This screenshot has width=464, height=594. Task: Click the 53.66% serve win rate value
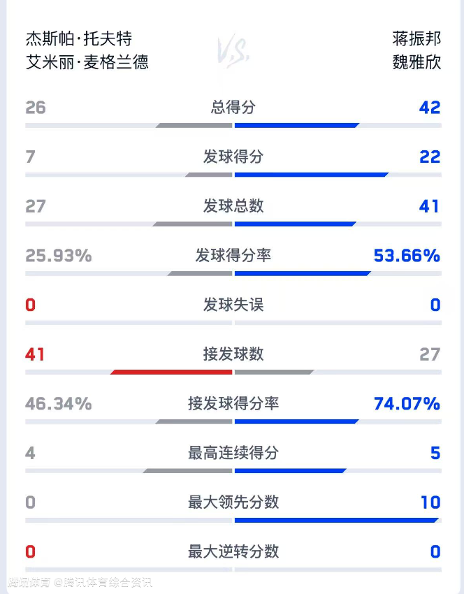coord(407,256)
